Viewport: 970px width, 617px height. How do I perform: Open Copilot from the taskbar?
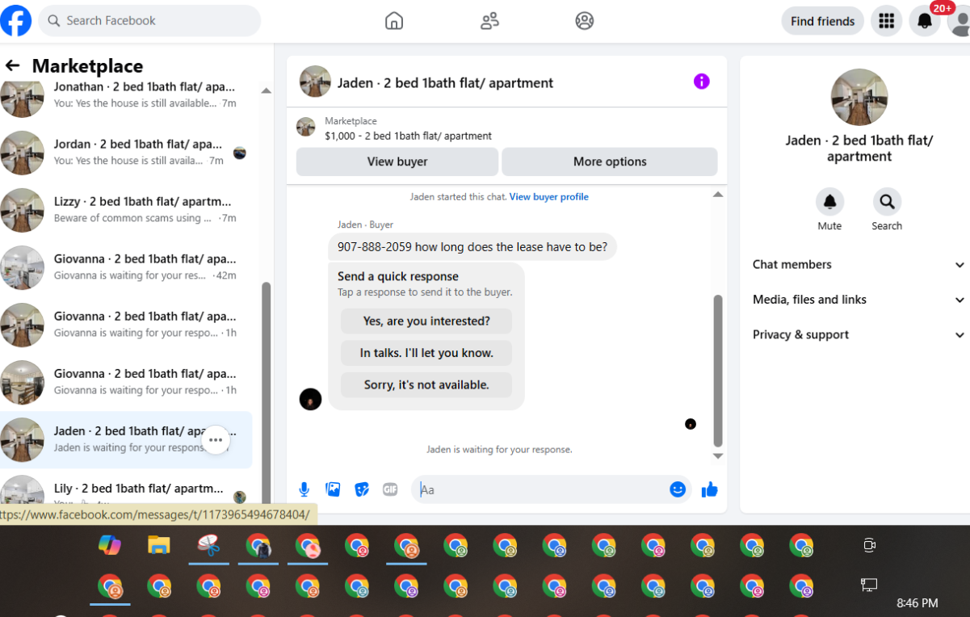click(110, 546)
